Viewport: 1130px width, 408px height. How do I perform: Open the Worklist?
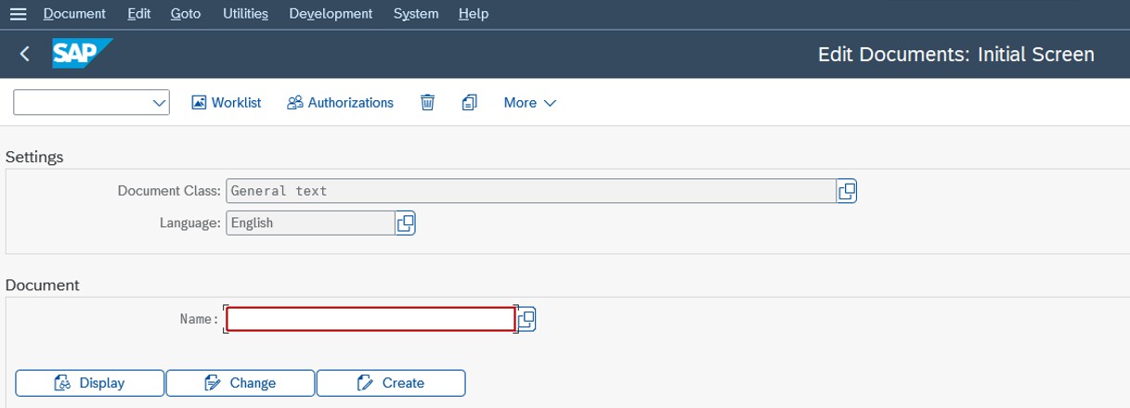(226, 102)
